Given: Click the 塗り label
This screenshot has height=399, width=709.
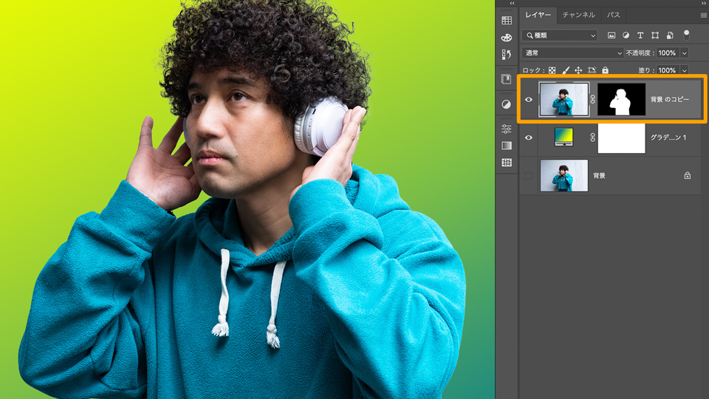Looking at the screenshot, I should tap(645, 70).
